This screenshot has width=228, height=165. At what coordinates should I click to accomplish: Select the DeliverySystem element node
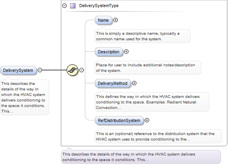18,71
